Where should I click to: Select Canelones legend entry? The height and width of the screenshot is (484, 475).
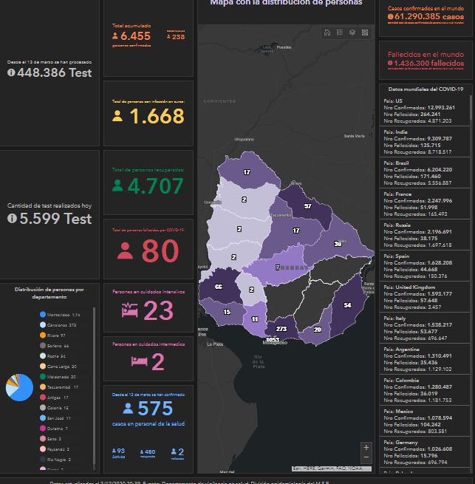(x=59, y=325)
